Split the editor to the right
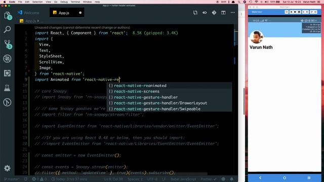324x182 pixels. pos(223,13)
